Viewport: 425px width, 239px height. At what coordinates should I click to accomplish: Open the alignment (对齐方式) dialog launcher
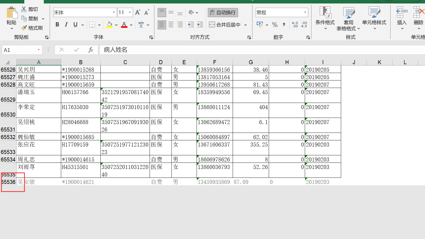(249, 37)
